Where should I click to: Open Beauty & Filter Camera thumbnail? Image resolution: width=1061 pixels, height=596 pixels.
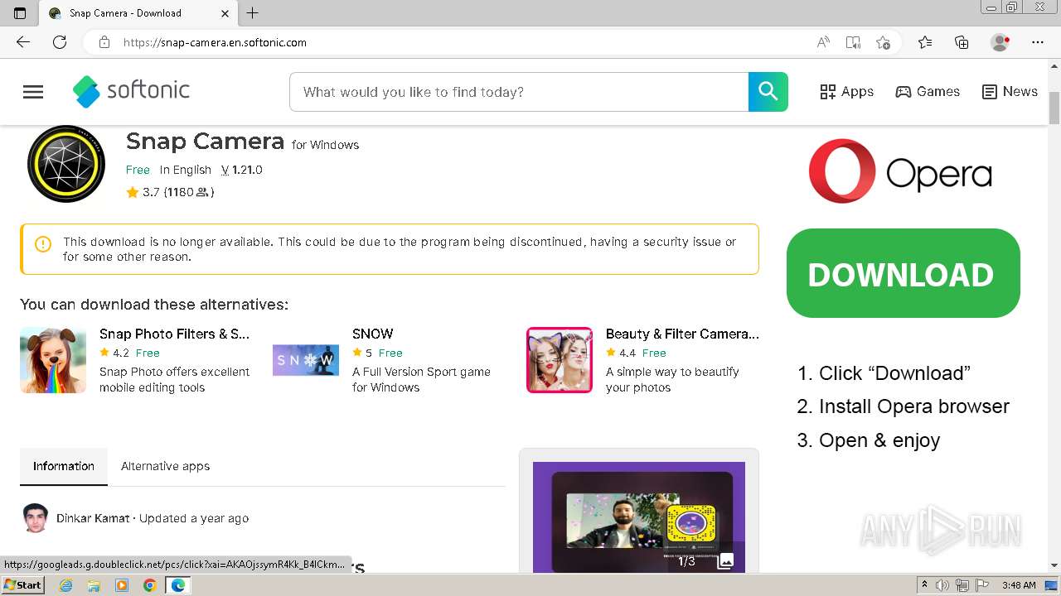(560, 360)
